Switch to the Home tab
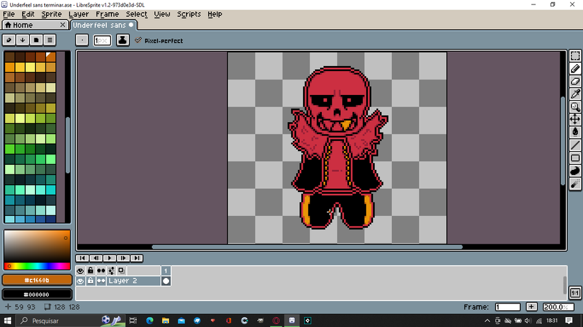Image resolution: width=583 pixels, height=327 pixels. [31, 25]
